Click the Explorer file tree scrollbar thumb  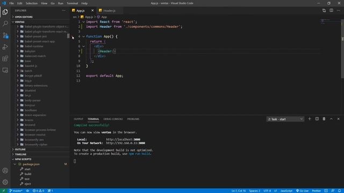68,36
